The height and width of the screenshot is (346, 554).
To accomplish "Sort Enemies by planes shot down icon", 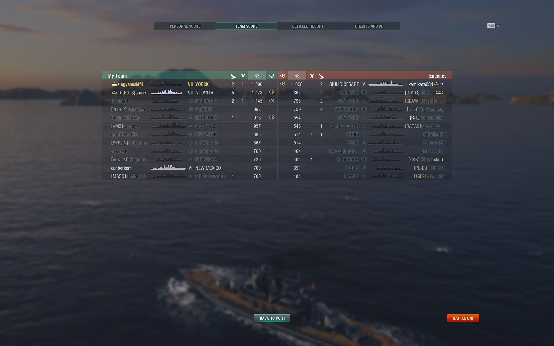I will (312, 76).
